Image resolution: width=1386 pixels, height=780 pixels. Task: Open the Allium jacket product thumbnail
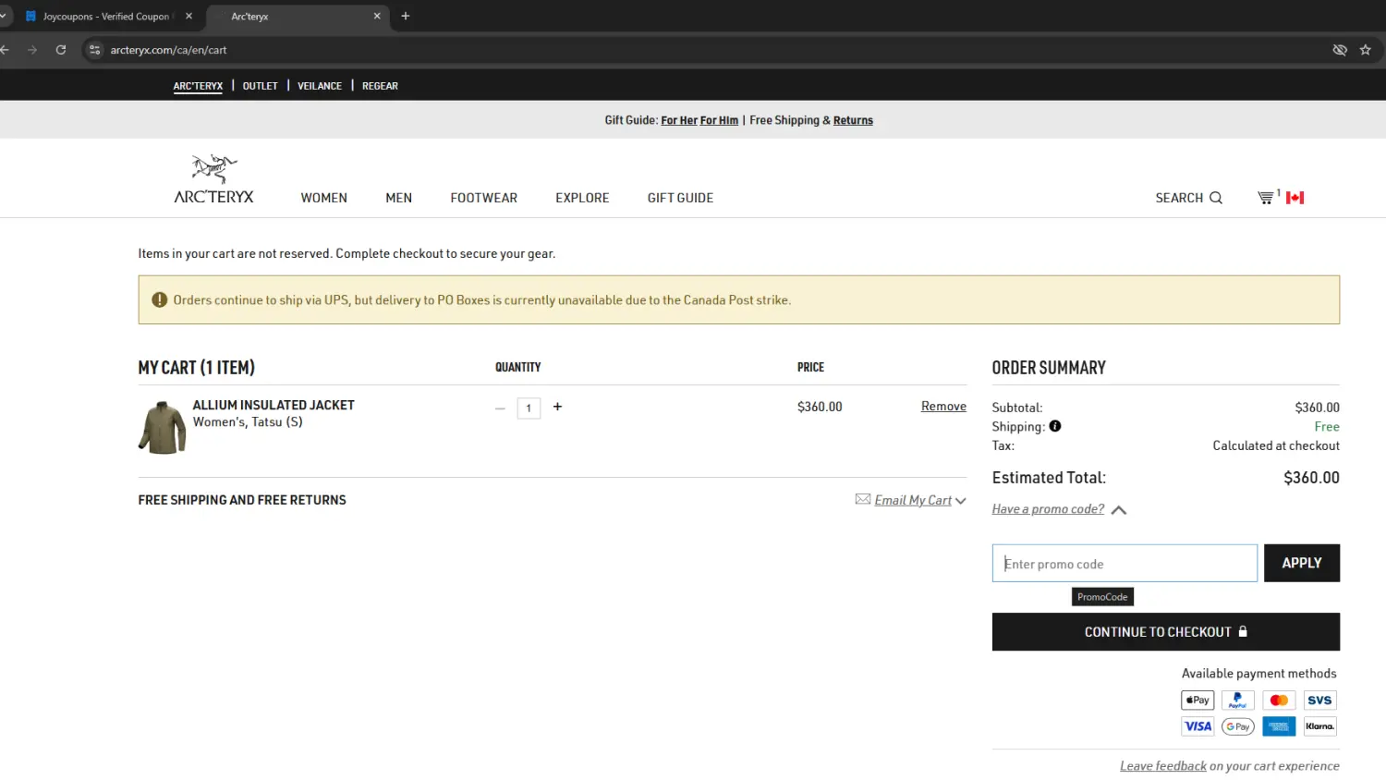pos(163,427)
